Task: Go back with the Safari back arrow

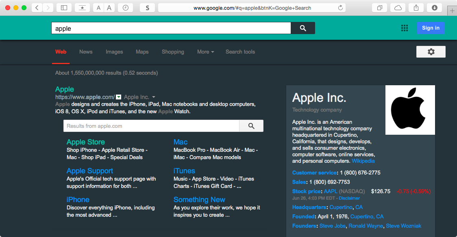Action: 37,8
